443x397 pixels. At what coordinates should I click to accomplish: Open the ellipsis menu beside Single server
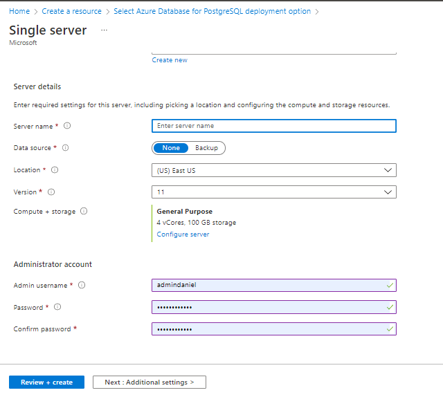[x=105, y=30]
